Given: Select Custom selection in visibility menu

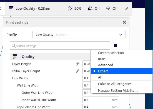Looking at the screenshot, I should tap(122, 53).
